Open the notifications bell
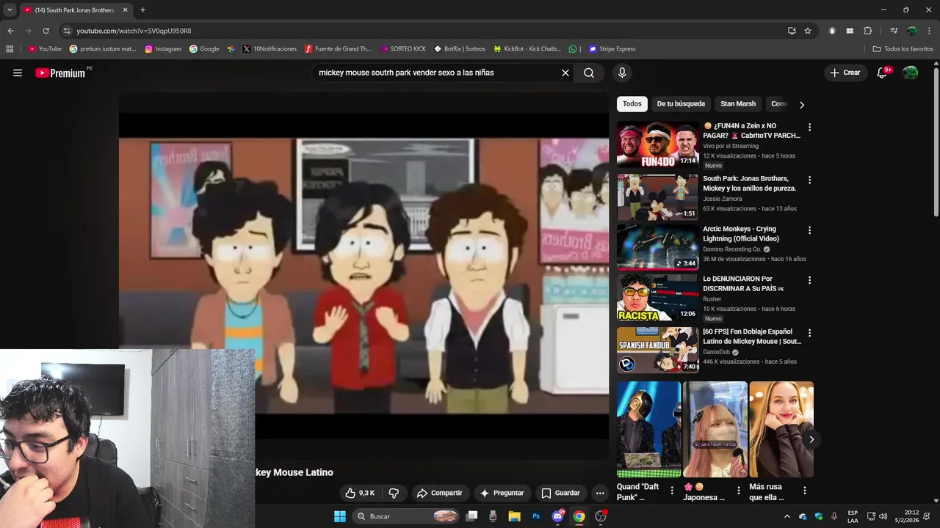This screenshot has height=528, width=940. click(x=883, y=73)
